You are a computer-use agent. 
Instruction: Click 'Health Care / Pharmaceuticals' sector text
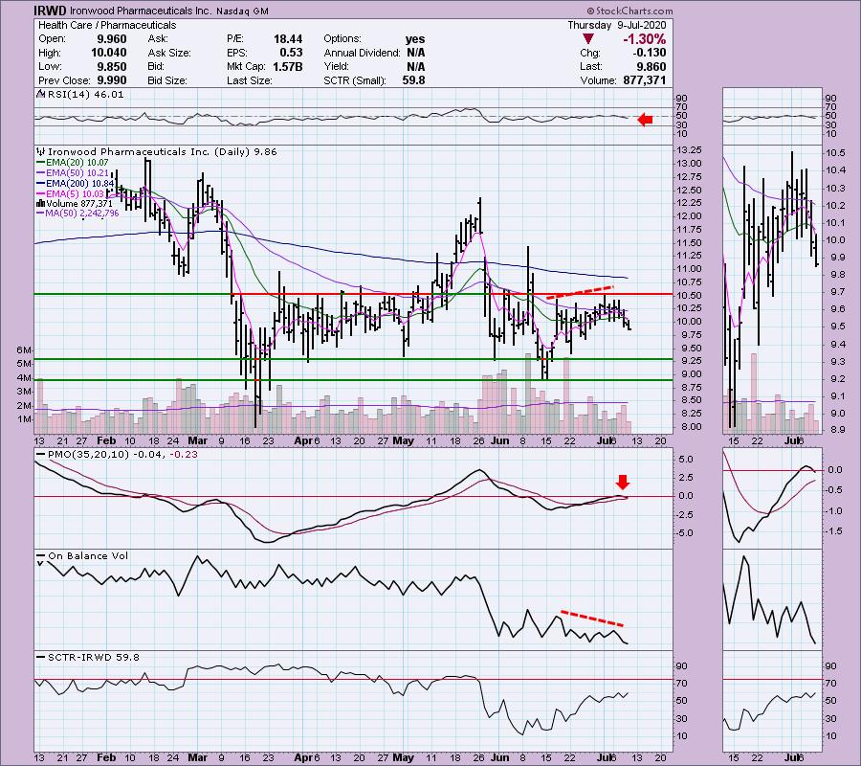click(x=107, y=25)
